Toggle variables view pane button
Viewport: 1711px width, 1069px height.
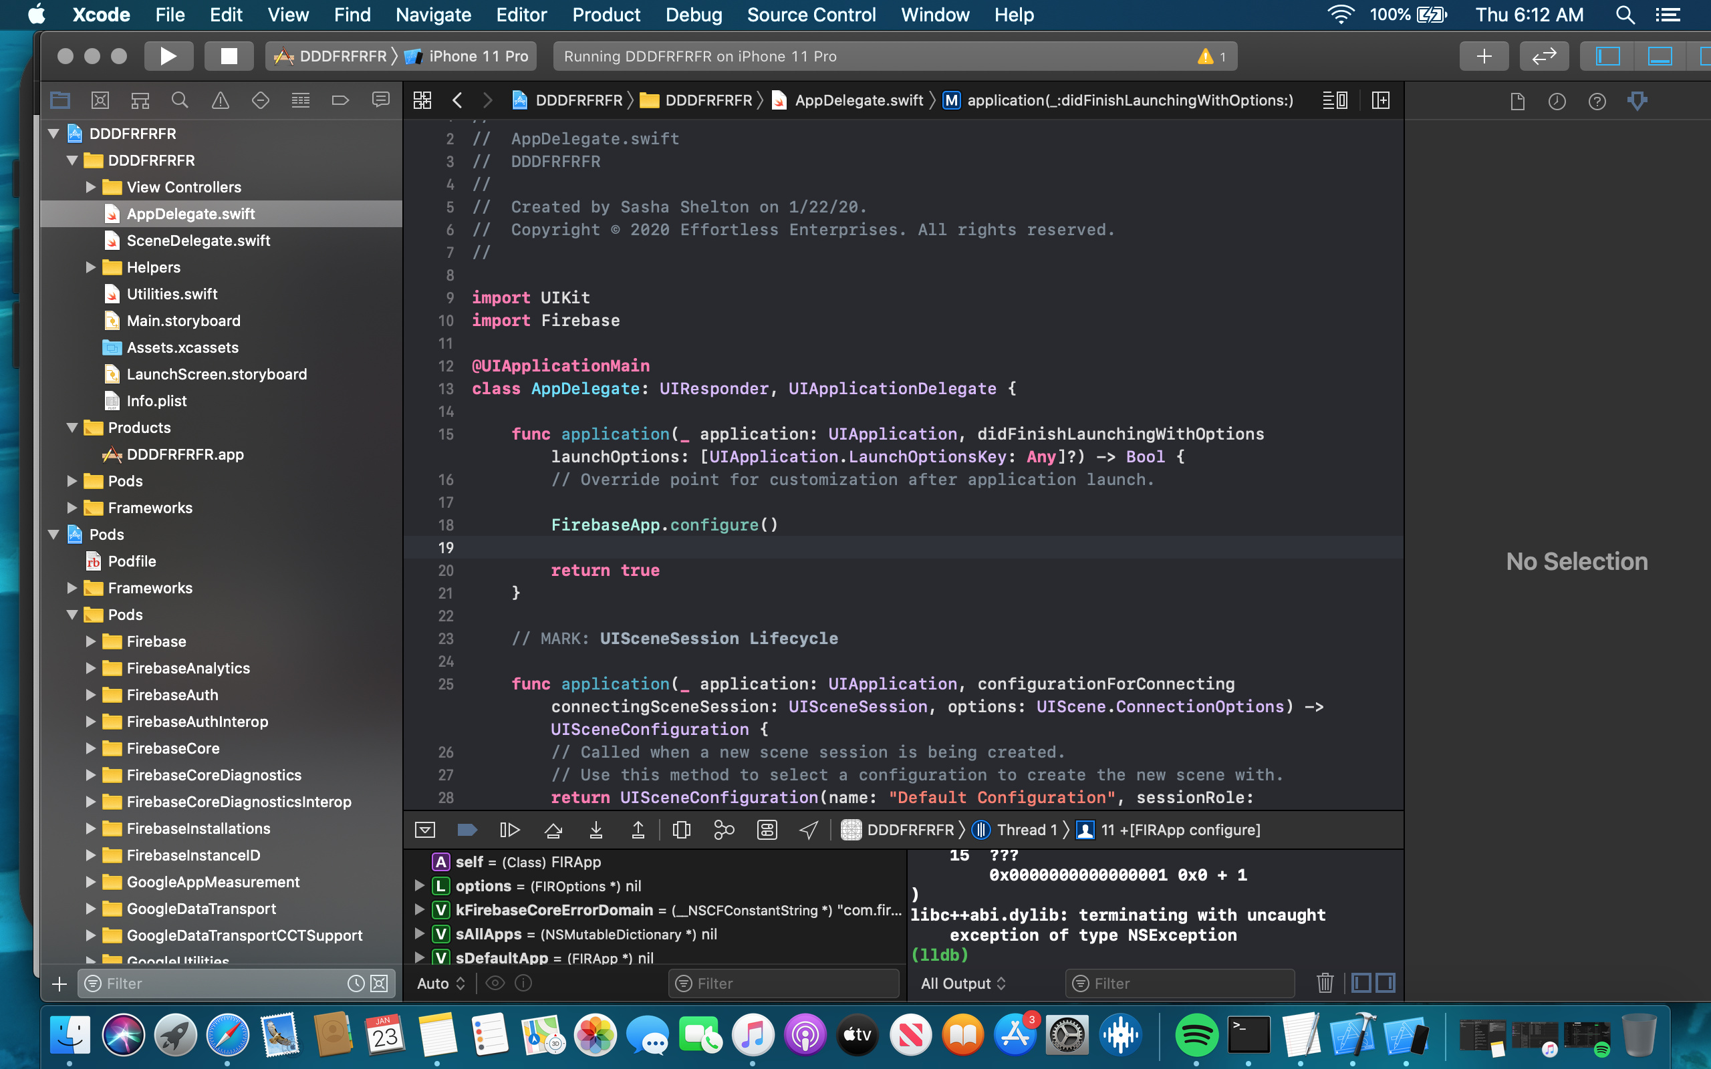[x=1361, y=983]
